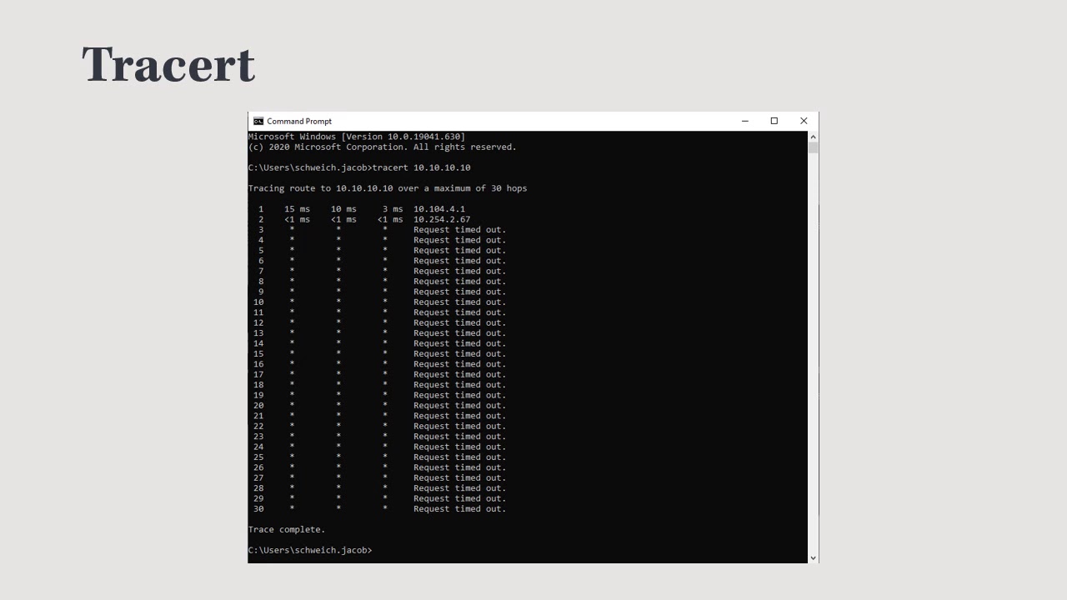This screenshot has width=1067, height=600.
Task: Close the Command Prompt window
Action: pyautogui.click(x=804, y=121)
